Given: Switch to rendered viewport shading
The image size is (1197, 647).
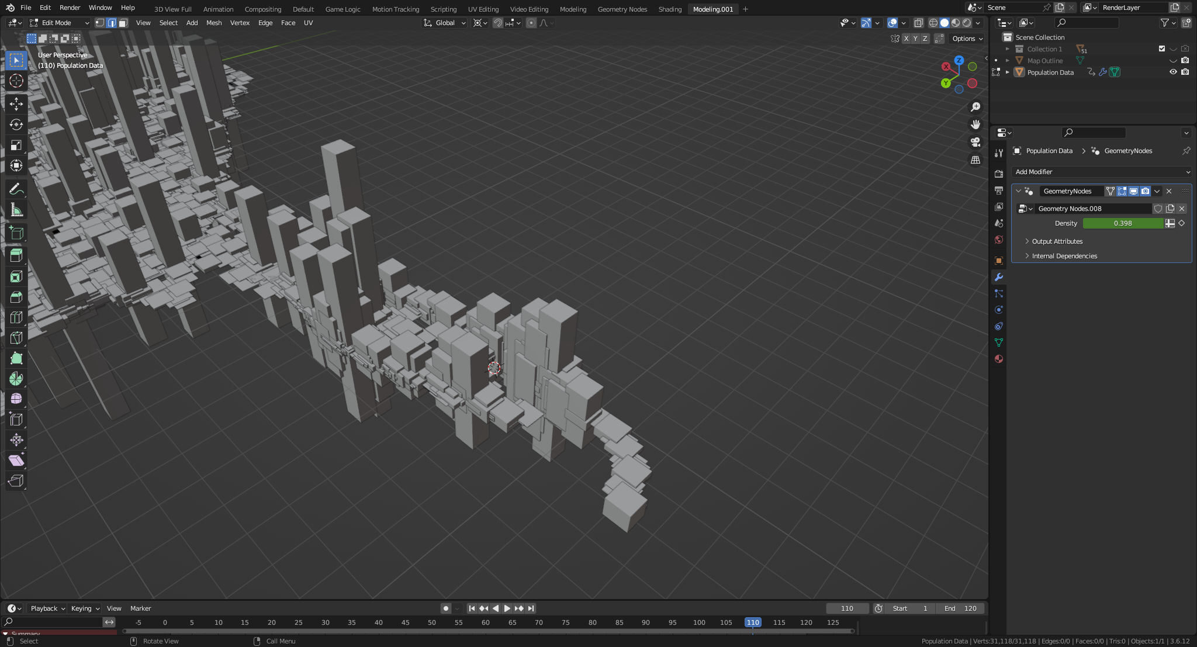Looking at the screenshot, I should (x=967, y=23).
